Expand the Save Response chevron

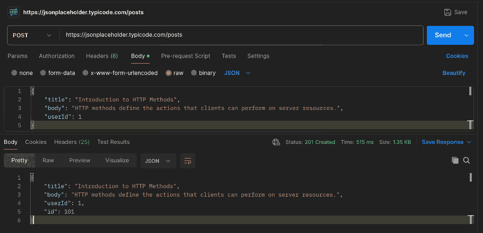point(469,142)
